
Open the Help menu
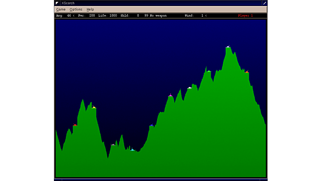tap(90, 9)
